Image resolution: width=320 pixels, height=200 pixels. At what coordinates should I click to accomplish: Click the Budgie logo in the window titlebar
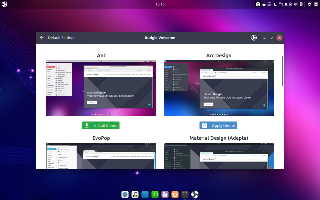254,37
